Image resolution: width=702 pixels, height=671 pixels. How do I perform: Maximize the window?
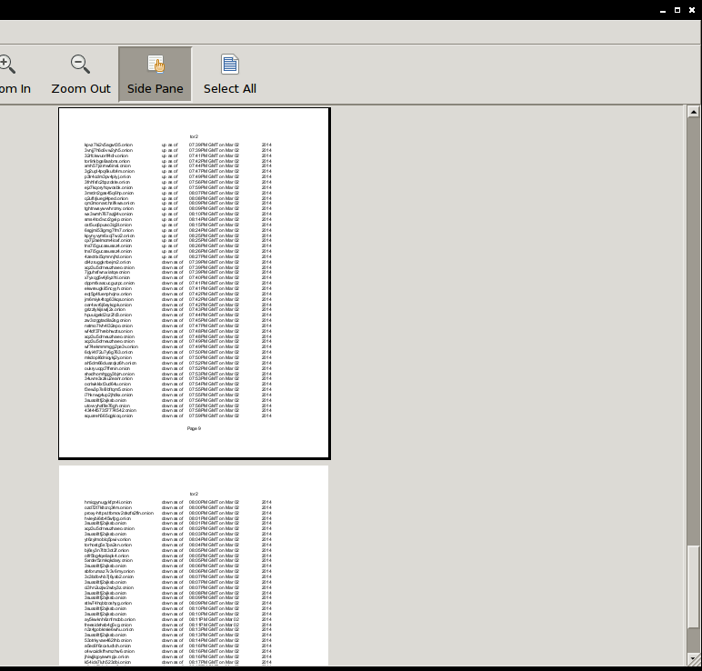[x=677, y=10]
